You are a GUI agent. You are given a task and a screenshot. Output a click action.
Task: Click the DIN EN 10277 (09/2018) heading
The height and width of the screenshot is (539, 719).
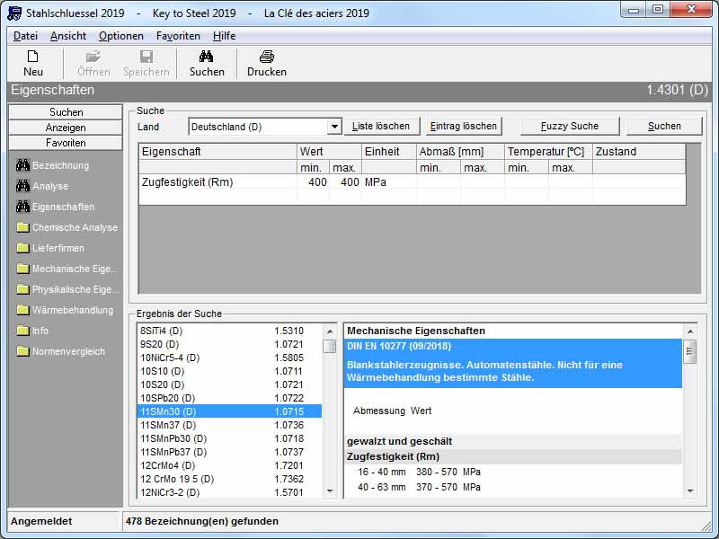tap(399, 346)
